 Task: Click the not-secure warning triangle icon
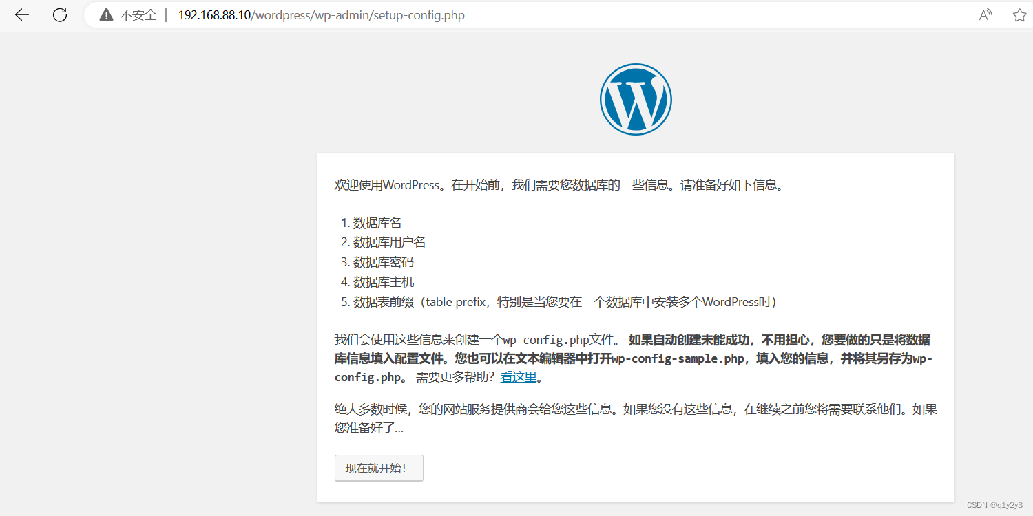tap(106, 15)
